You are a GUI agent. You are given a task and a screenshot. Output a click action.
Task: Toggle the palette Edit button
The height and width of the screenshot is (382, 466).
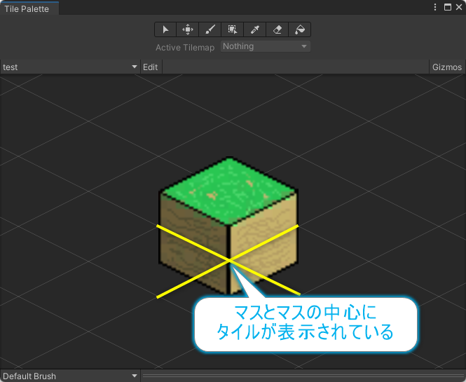(x=151, y=67)
